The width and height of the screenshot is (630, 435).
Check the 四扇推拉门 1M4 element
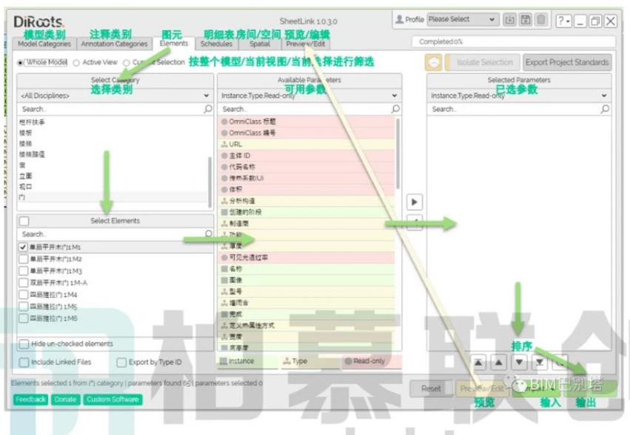pyautogui.click(x=23, y=295)
